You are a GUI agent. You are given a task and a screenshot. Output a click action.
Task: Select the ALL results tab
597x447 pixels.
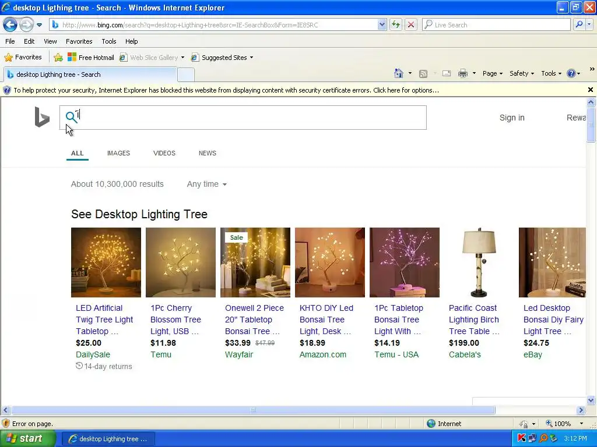pos(78,153)
